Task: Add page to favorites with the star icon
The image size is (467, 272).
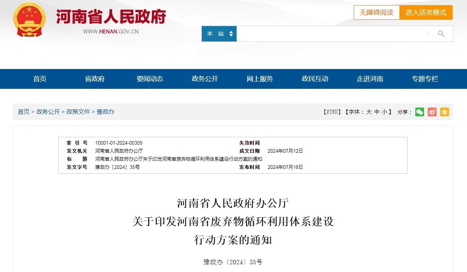Action: coord(444,112)
